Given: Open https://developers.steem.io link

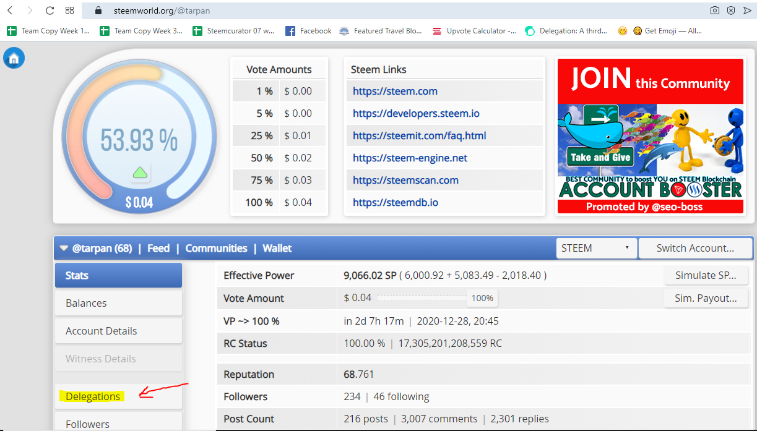Looking at the screenshot, I should pyautogui.click(x=416, y=113).
